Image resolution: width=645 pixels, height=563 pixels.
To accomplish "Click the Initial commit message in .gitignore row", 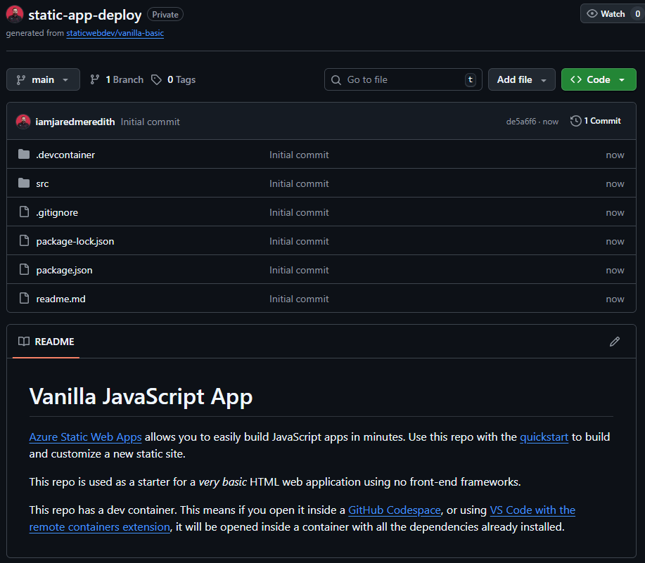I will (299, 212).
